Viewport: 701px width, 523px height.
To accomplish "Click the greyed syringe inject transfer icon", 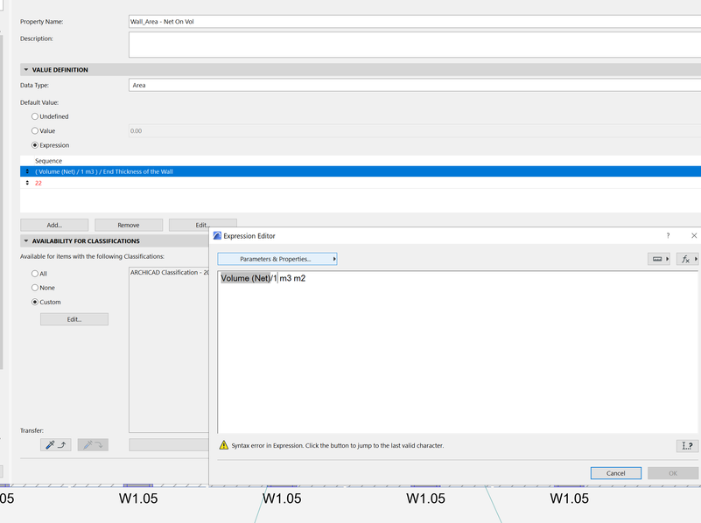I will (x=93, y=445).
